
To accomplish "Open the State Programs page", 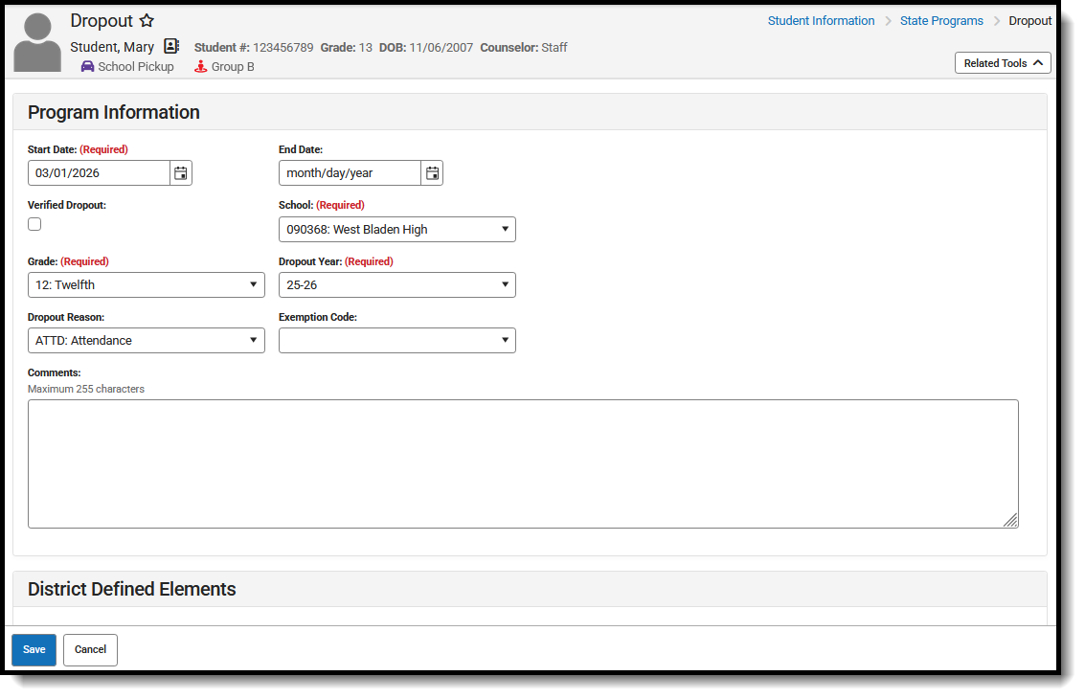I will pyautogui.click(x=941, y=20).
